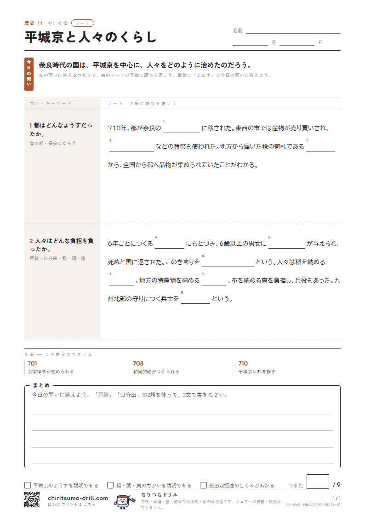Screen dimensions: 365x517
Task: Click keyword hint 唐の都・長安にならう
Action: click(53, 143)
